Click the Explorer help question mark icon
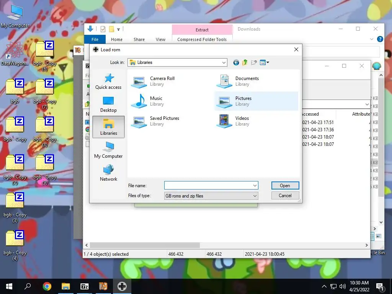Viewport: 392px width, 294px height. tap(380, 39)
